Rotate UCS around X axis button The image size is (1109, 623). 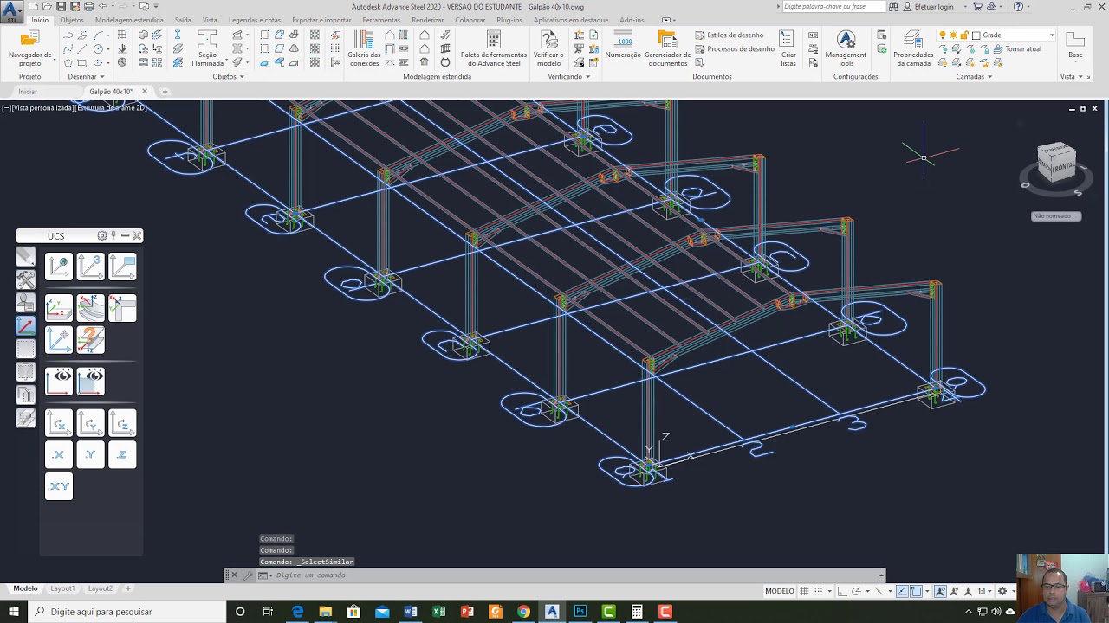(59, 423)
